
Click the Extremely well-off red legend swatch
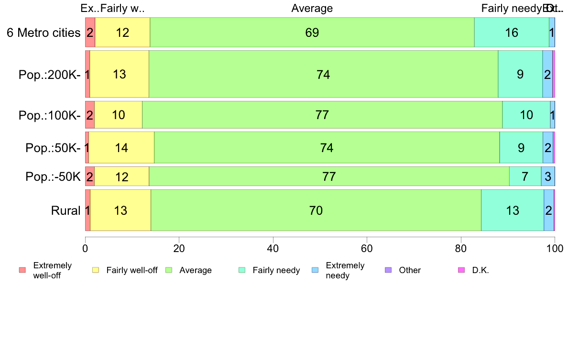click(22, 270)
